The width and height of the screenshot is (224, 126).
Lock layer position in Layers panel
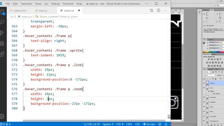click(213, 79)
